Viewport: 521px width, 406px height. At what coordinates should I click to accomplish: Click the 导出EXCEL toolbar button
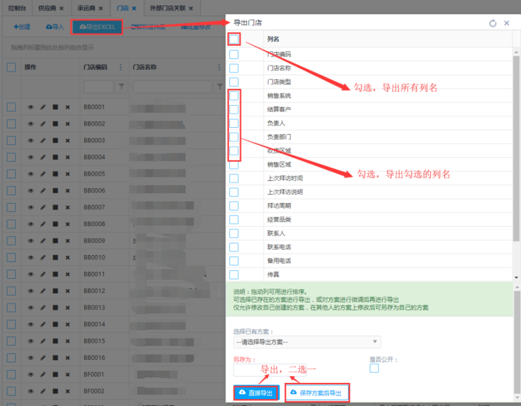tap(97, 27)
